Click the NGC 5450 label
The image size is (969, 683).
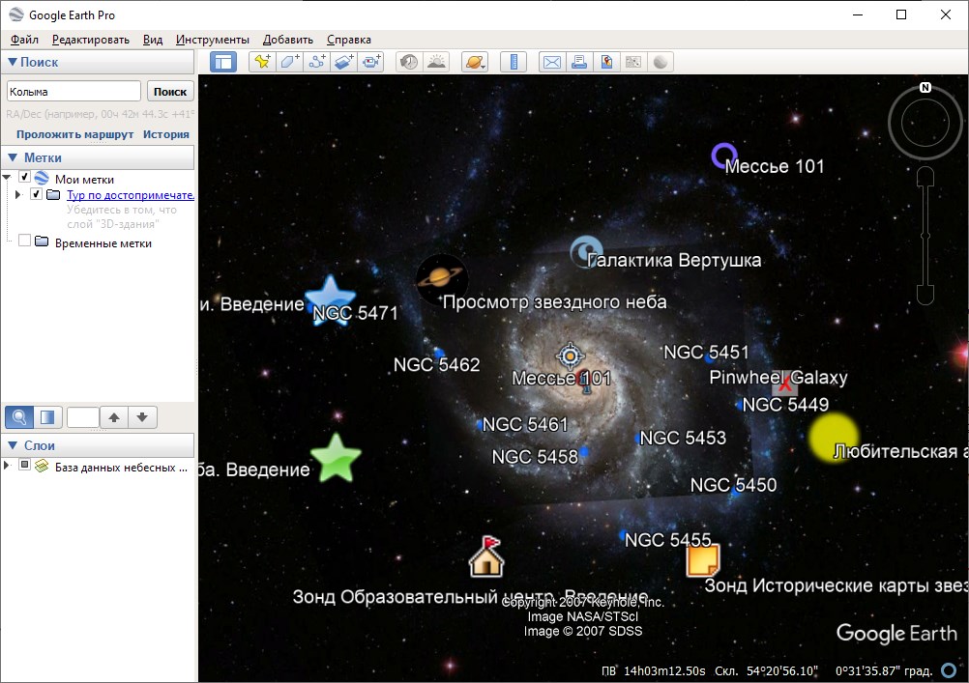point(734,485)
